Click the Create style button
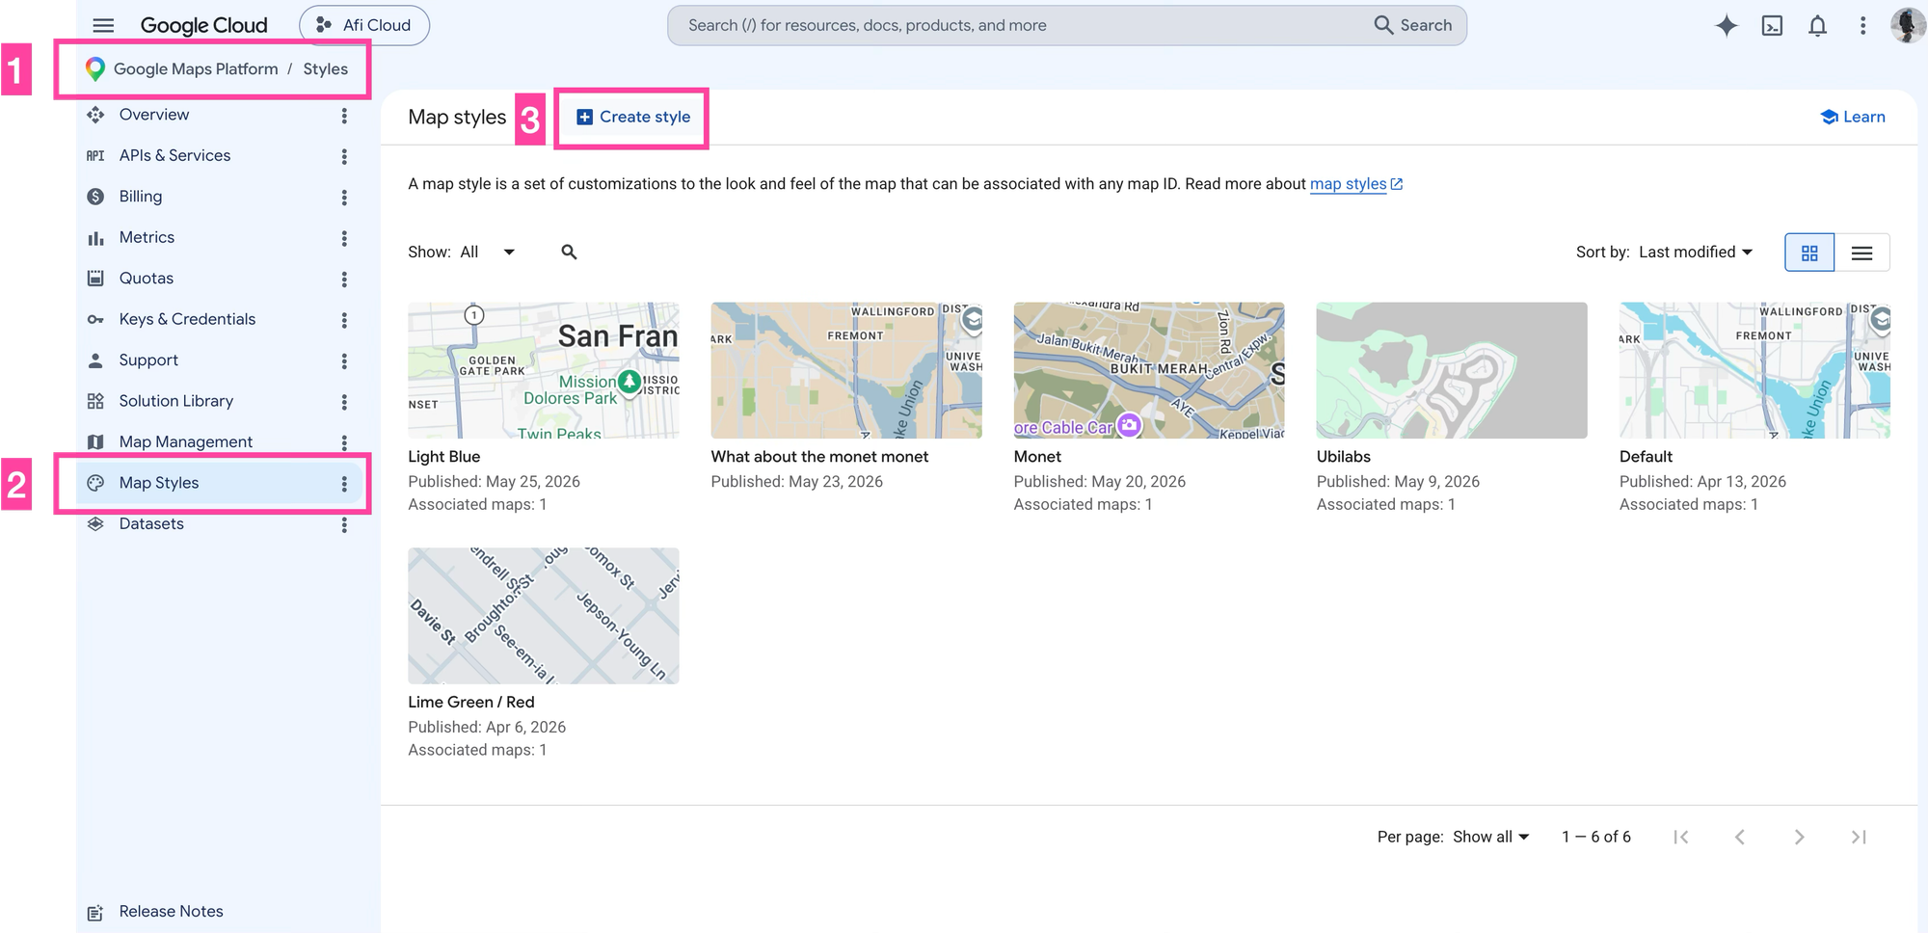The image size is (1928, 933). tap(633, 117)
